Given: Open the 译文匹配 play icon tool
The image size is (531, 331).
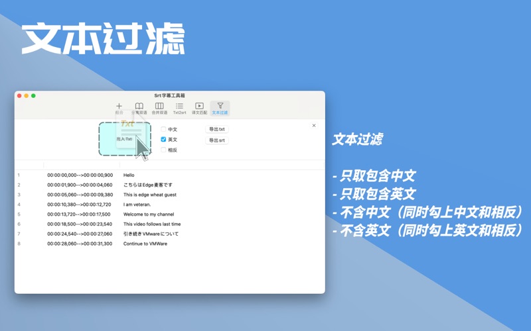Looking at the screenshot, I should click(200, 109).
